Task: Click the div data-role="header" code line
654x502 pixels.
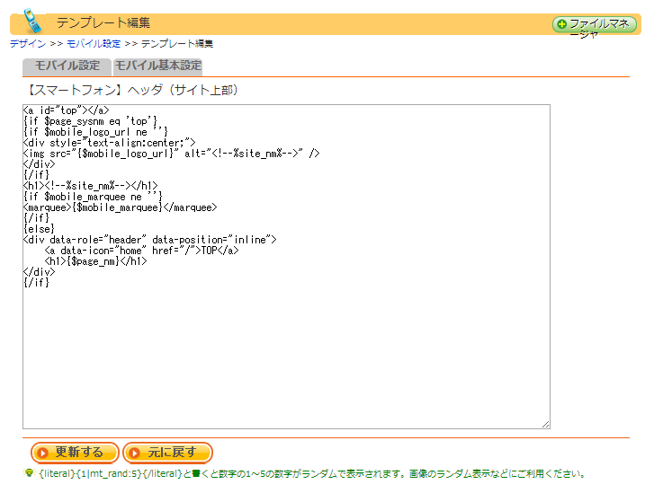Action: 149,240
